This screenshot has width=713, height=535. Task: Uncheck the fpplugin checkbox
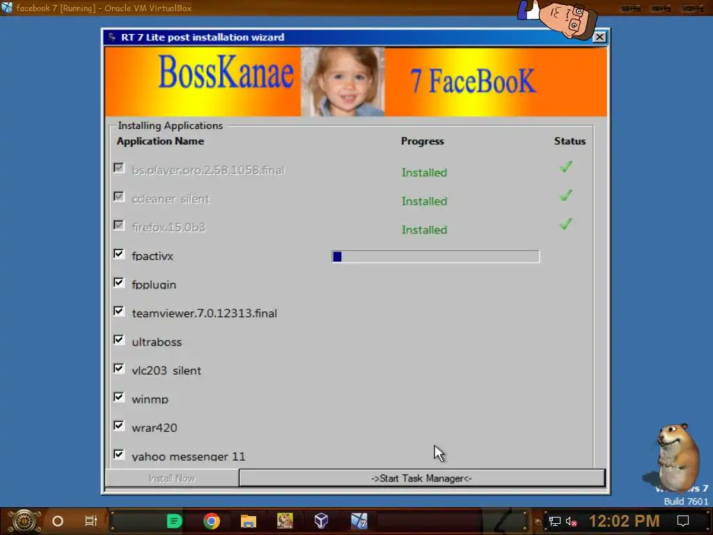click(x=118, y=283)
